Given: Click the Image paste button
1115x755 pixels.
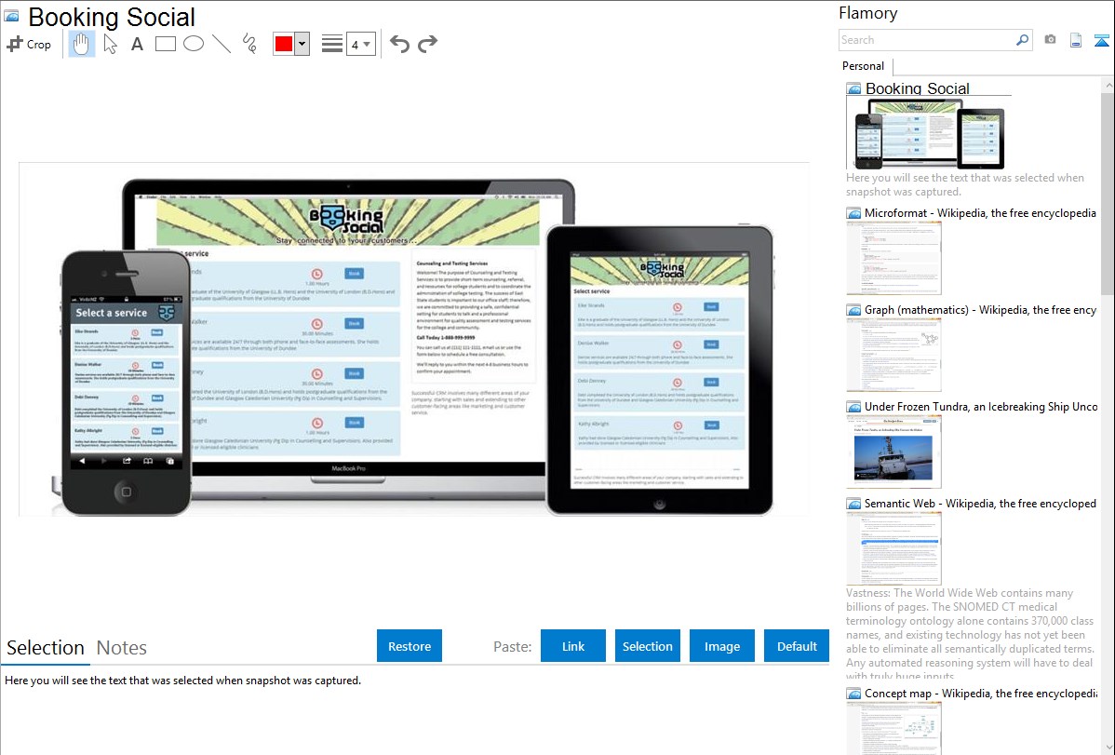Looking at the screenshot, I should 721,646.
